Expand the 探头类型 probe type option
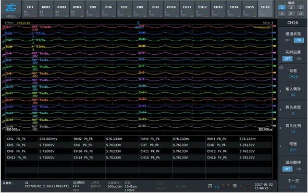Image resolution: width=308 pixels, height=193 pixels. click(293, 110)
